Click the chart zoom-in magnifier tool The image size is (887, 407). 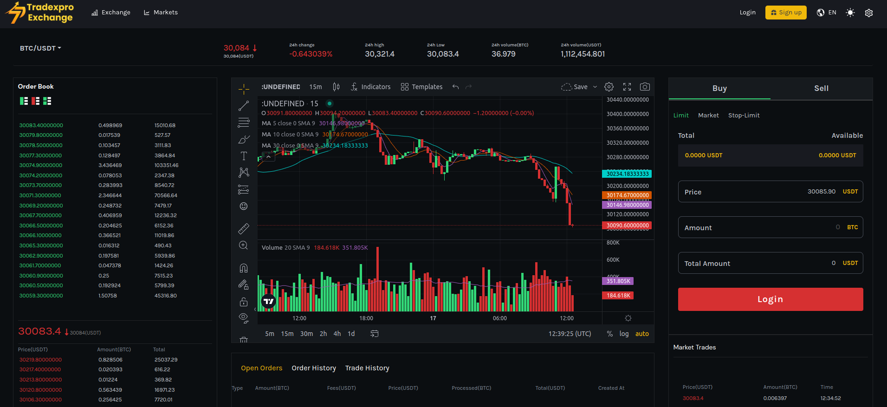point(243,245)
